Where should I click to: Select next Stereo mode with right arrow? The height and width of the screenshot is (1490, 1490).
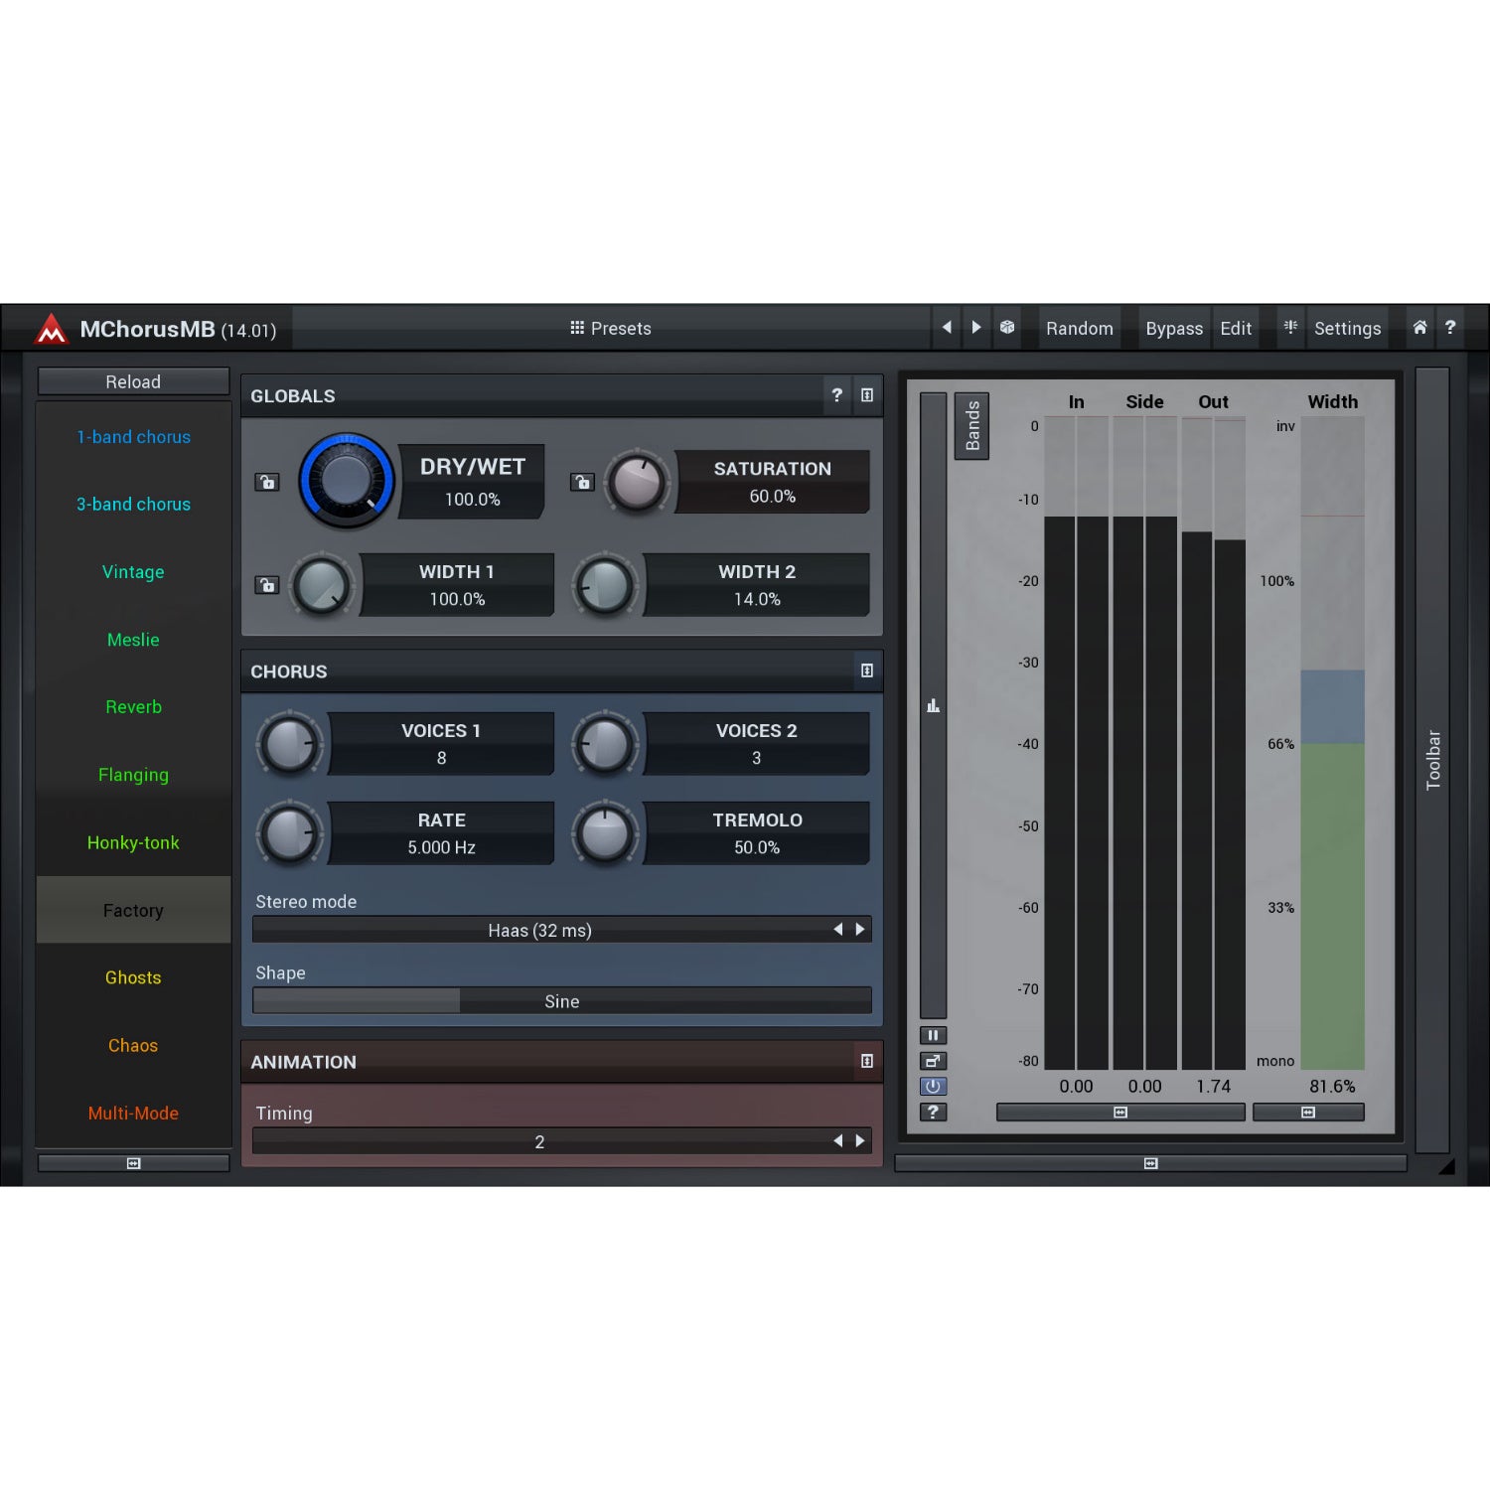pos(860,930)
